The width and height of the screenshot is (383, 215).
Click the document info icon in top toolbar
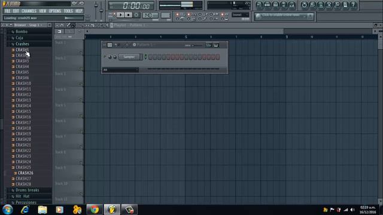[345, 5]
